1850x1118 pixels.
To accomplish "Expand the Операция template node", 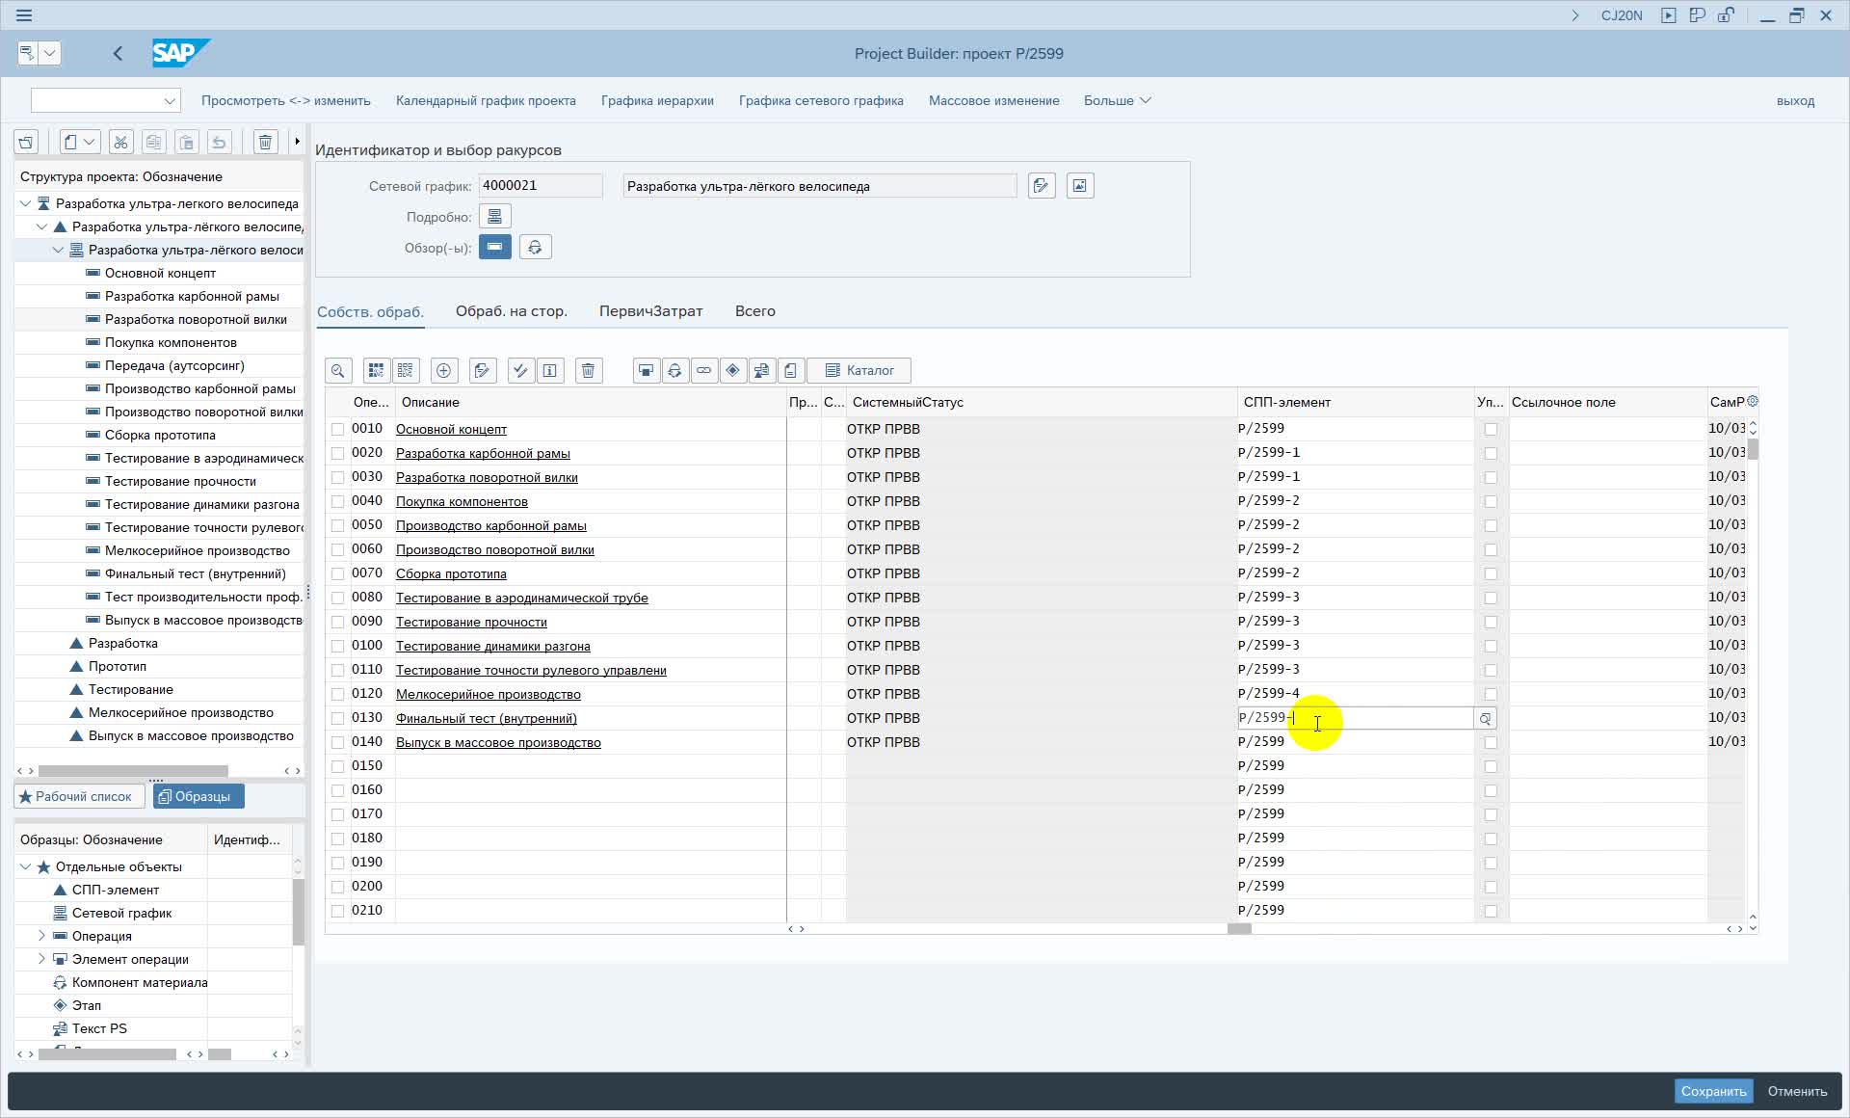I will click(x=41, y=936).
